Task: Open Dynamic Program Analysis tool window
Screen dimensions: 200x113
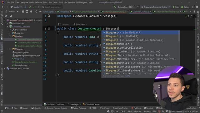Action: [55, 108]
